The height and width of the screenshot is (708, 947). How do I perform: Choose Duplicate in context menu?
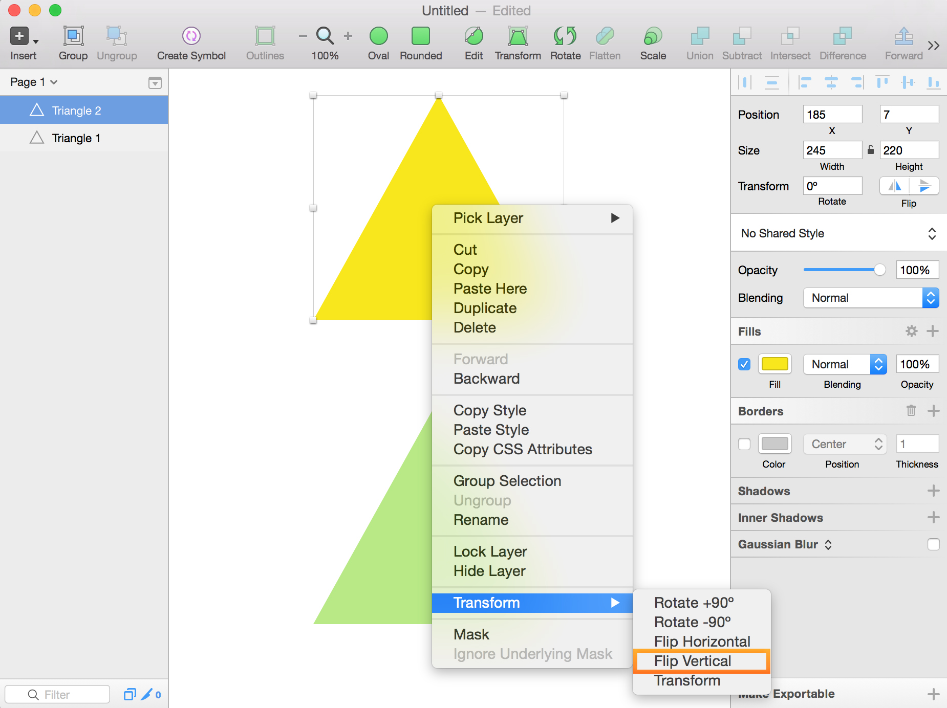[x=532, y=308]
